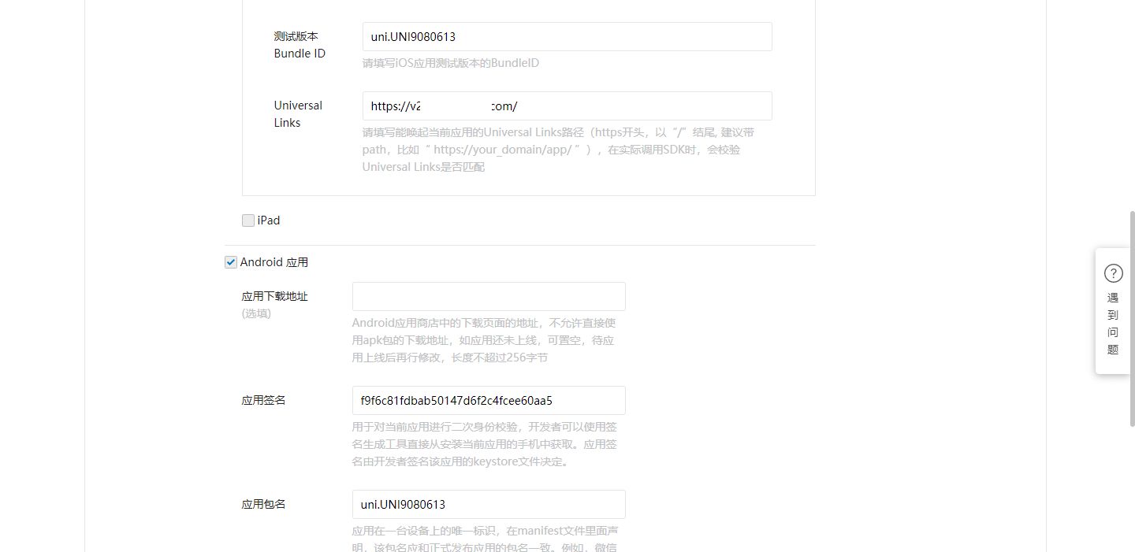Click the 应用包名 field label
The height and width of the screenshot is (552, 1135).
point(263,505)
